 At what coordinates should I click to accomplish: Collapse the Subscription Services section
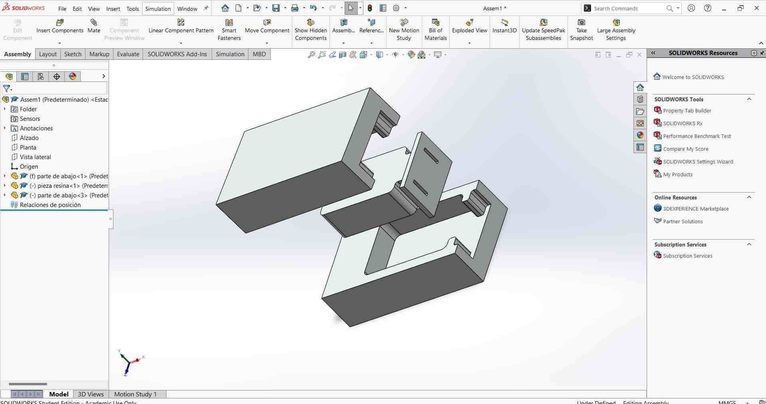tap(749, 244)
